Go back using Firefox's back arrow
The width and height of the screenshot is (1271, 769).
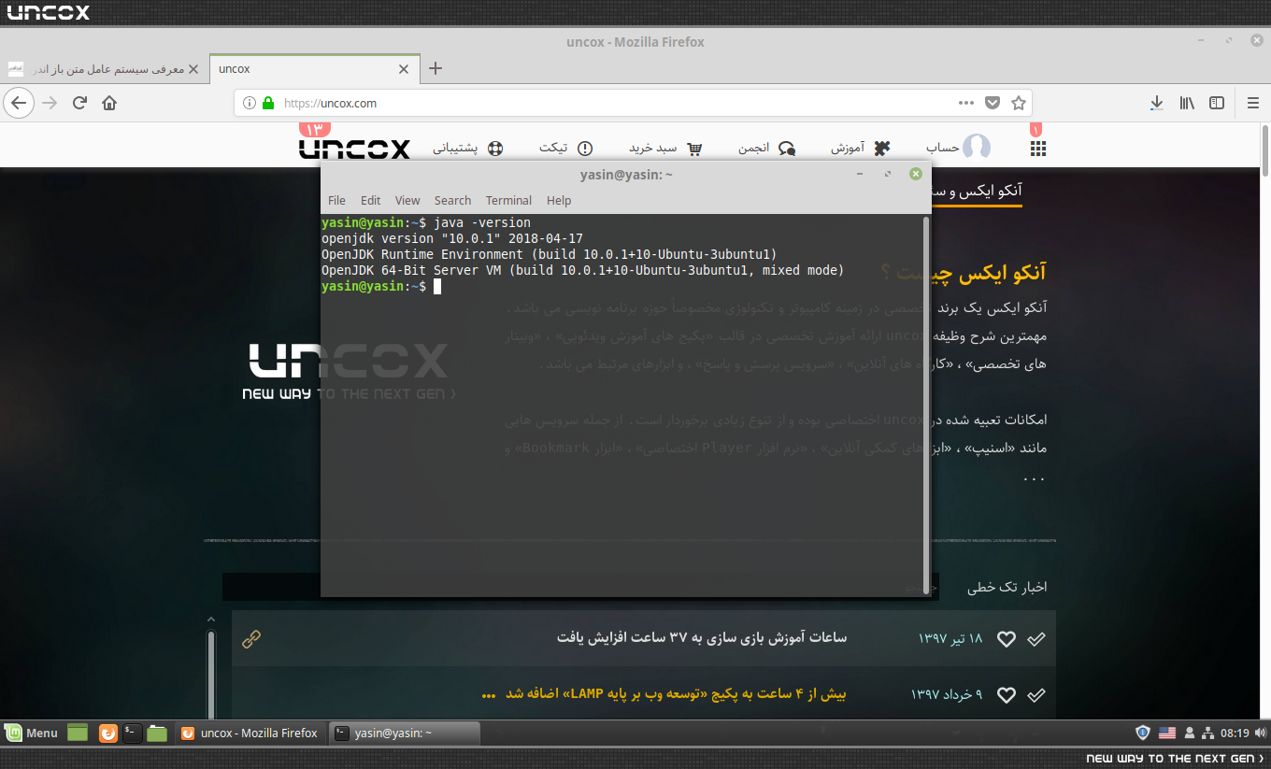tap(20, 103)
